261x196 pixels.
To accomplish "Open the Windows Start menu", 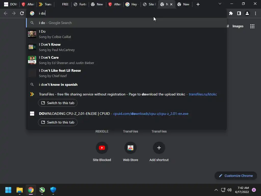I will point(8,190).
